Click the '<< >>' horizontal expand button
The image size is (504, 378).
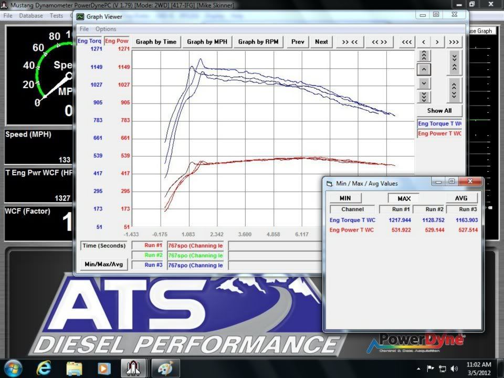tap(379, 42)
